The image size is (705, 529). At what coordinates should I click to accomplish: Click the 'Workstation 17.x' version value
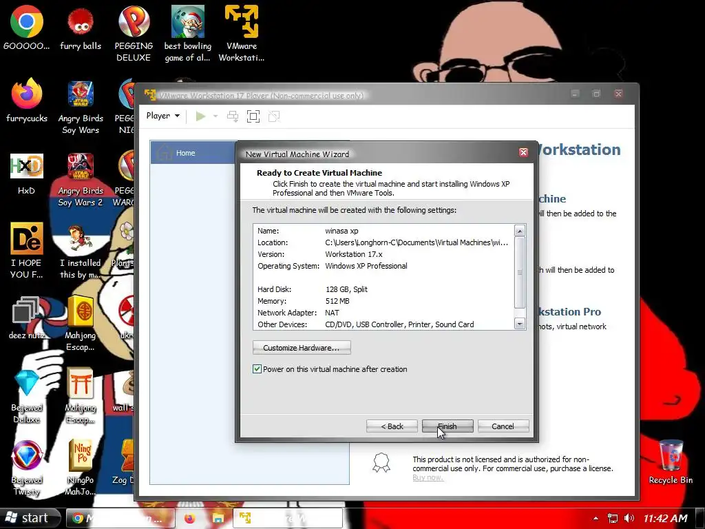point(353,254)
